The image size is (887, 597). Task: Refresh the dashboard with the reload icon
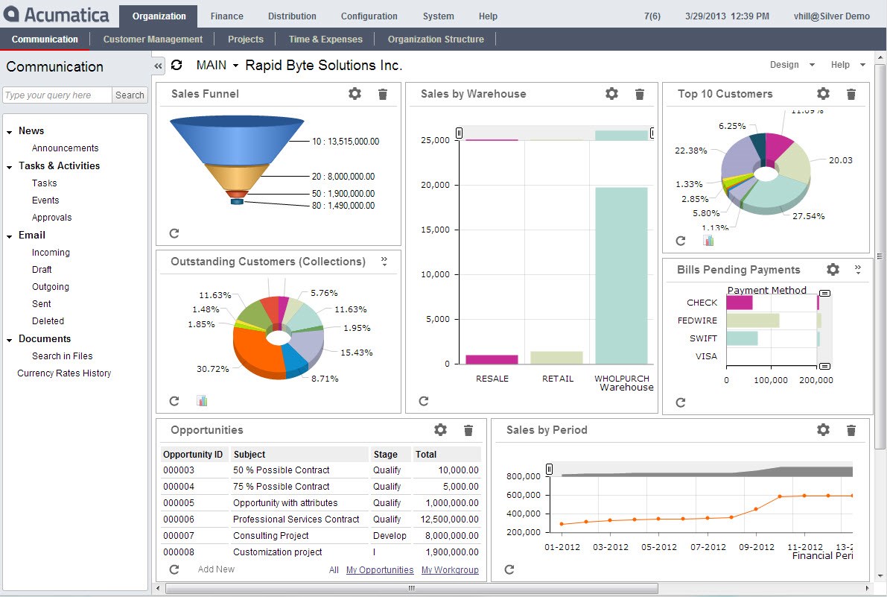pyautogui.click(x=177, y=66)
